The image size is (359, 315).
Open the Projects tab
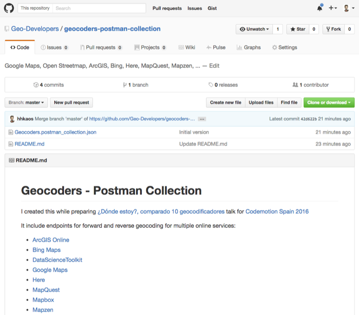[x=150, y=47]
